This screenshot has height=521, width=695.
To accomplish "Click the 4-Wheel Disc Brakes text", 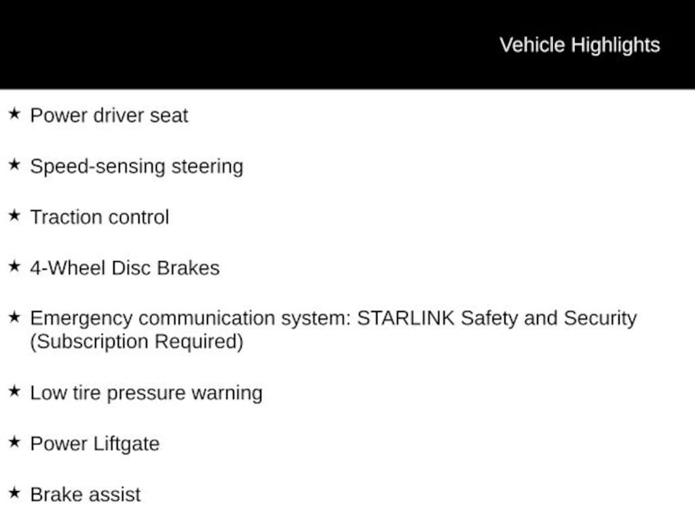I will click(124, 268).
